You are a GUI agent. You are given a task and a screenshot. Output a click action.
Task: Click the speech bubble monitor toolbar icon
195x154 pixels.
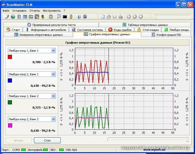(x=59, y=17)
